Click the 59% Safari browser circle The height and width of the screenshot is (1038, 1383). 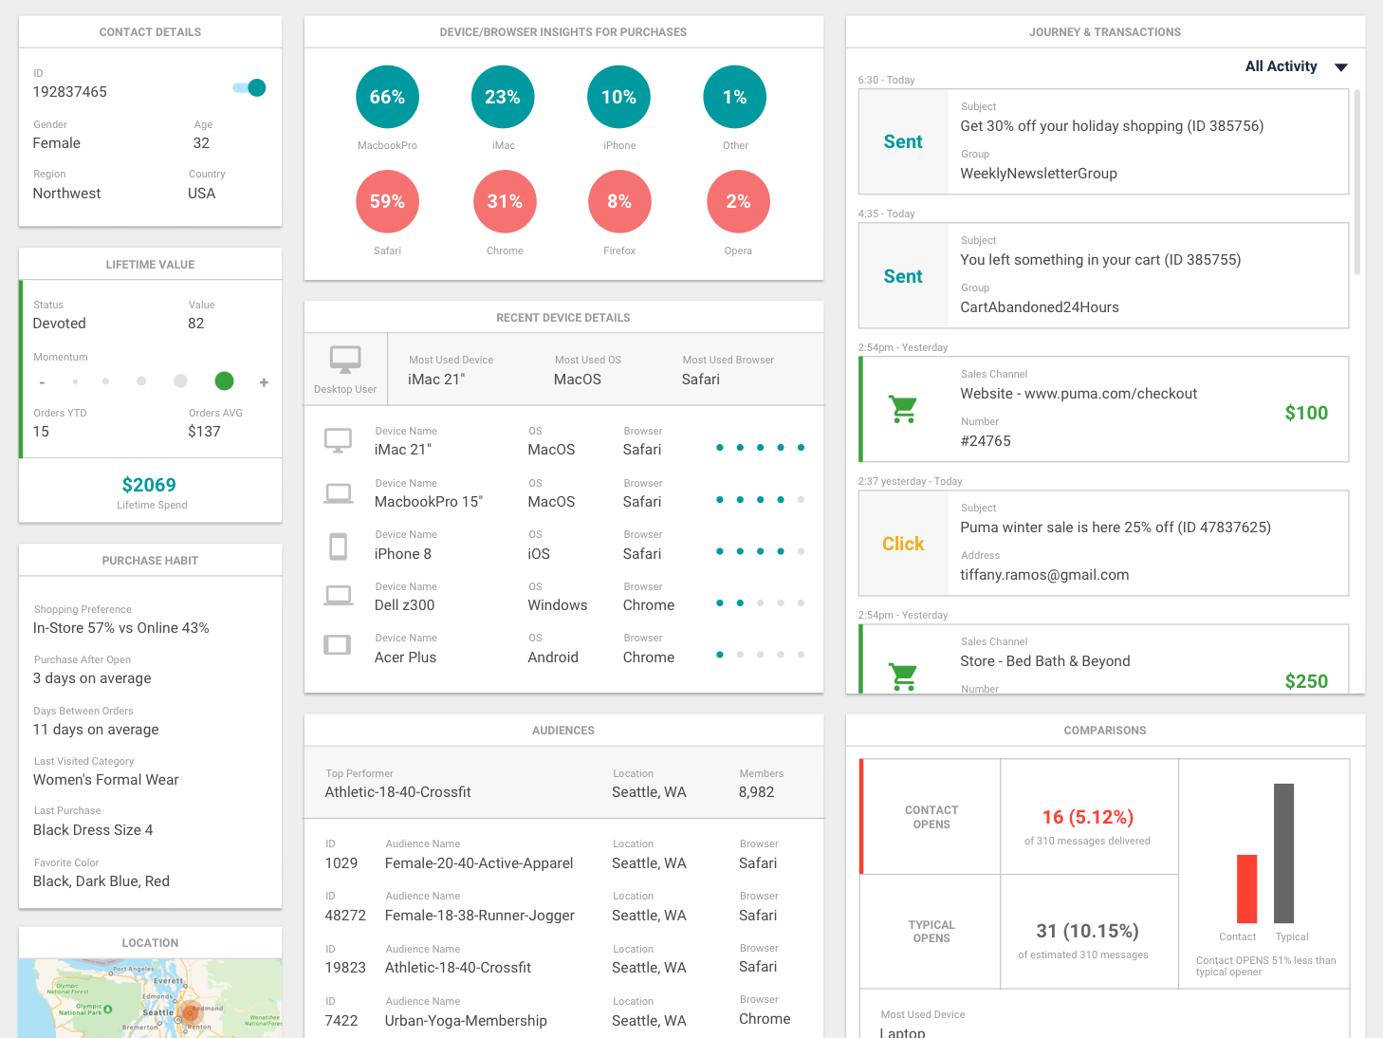pos(387,201)
